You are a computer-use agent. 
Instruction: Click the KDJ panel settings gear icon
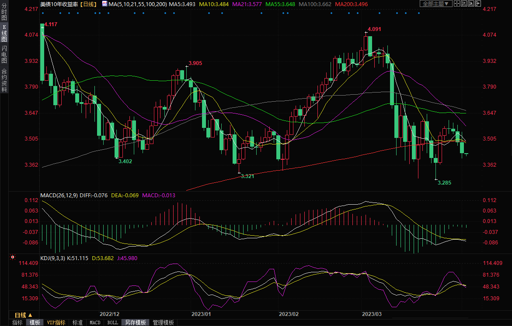(x=13, y=257)
